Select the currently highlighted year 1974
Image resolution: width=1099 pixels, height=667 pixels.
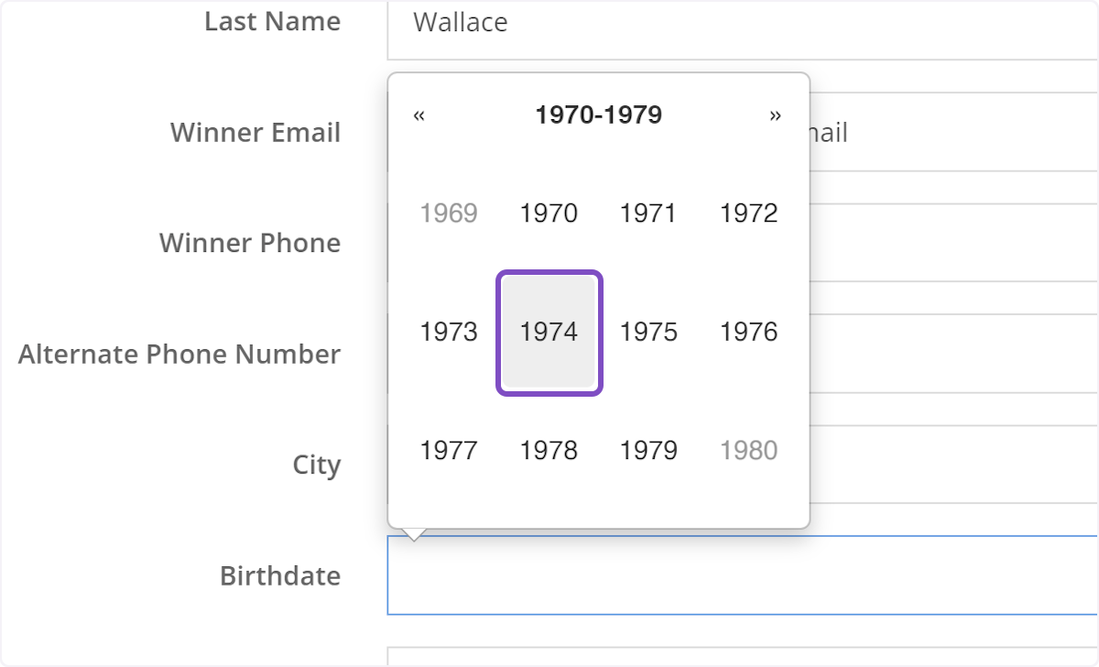(549, 332)
